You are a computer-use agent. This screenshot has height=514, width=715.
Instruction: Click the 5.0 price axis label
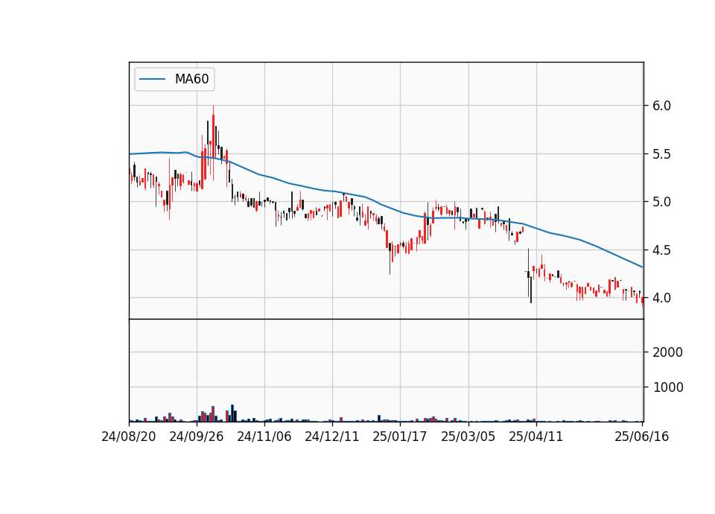pyautogui.click(x=661, y=202)
